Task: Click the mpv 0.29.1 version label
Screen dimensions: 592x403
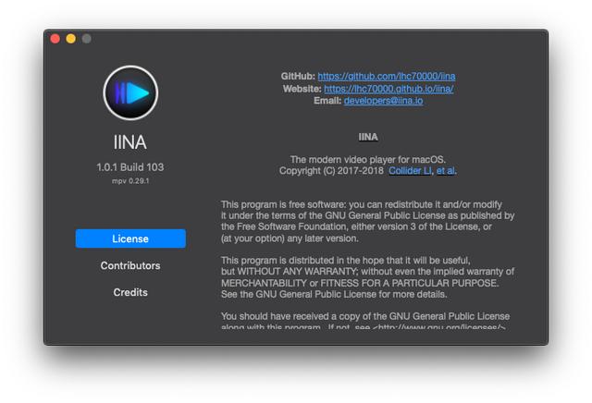Action: (130, 181)
